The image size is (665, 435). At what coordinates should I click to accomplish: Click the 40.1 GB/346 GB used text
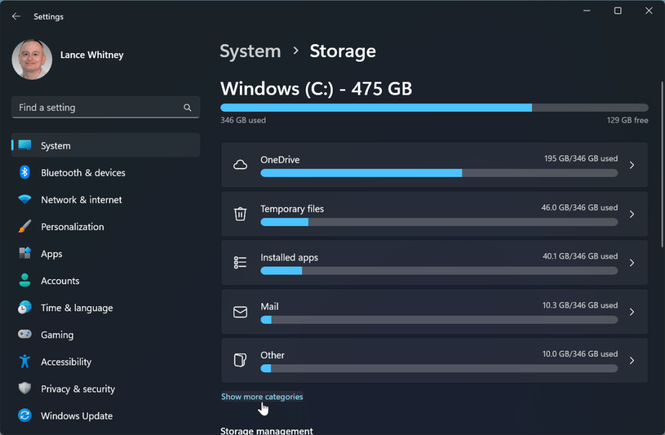pos(580,256)
